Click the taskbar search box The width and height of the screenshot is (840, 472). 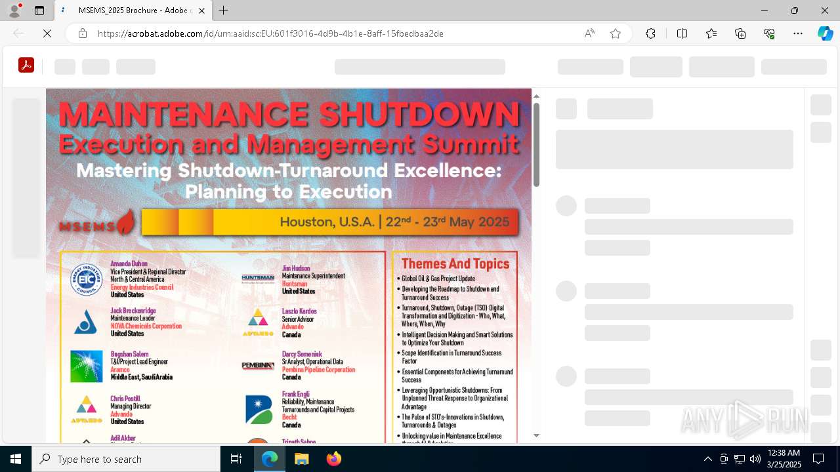[x=126, y=459]
